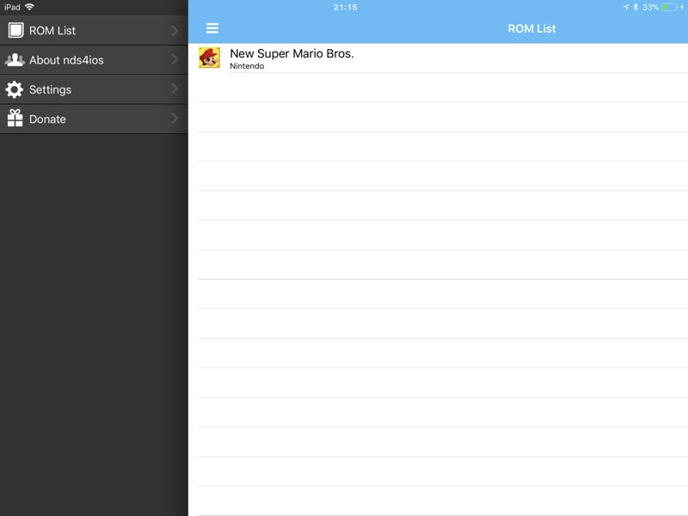Screen dimensions: 688x516
Task: Expand the ROM List row chevron
Action: [x=175, y=30]
